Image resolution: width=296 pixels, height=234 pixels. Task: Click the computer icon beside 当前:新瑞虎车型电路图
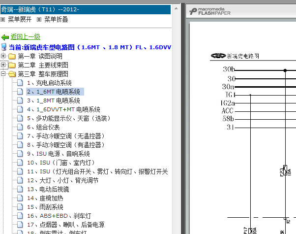pos(4,47)
